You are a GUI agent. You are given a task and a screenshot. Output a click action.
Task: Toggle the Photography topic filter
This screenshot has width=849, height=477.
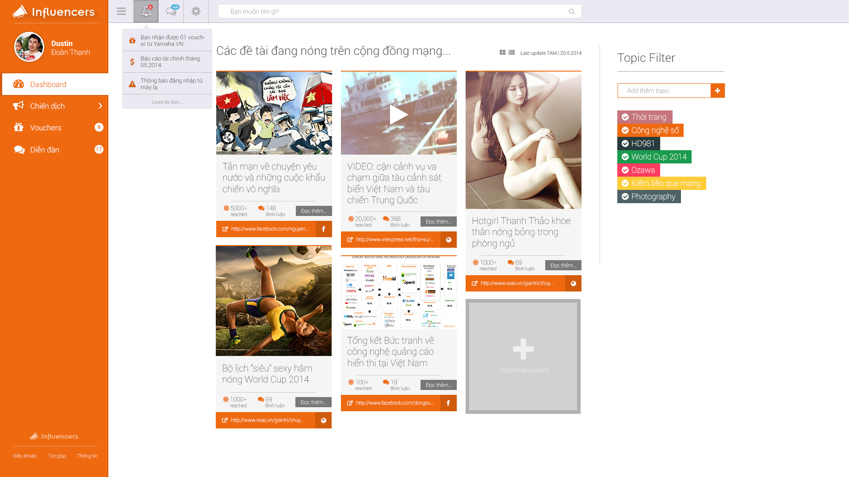[649, 197]
